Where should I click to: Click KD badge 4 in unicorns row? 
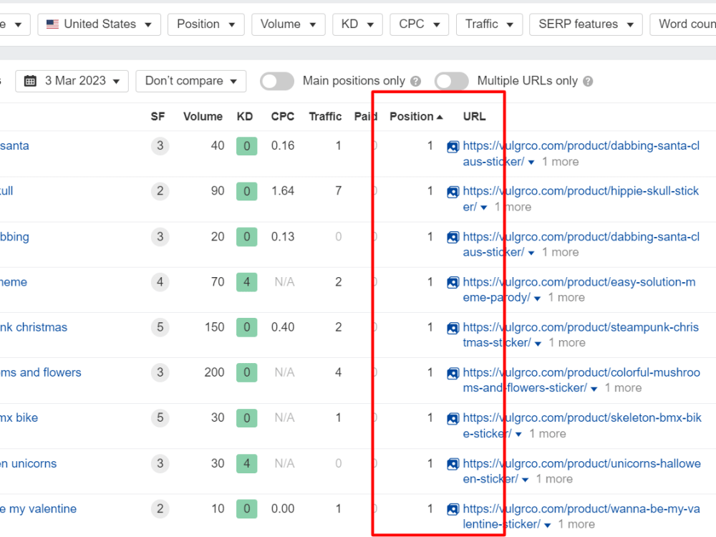tap(246, 464)
